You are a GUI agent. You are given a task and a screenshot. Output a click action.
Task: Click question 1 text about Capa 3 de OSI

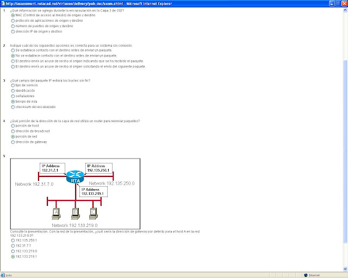click(67, 10)
